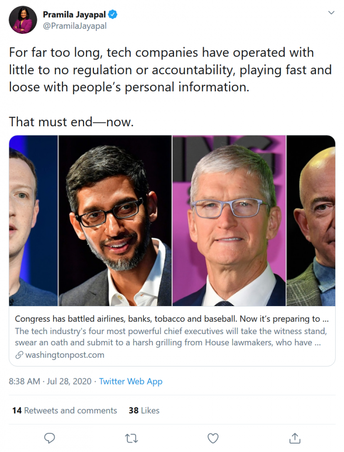Viewport: 344px width, 452px height.
Task: Click the blue verified badge next to Pramila Jayapal
Action: pyautogui.click(x=113, y=15)
